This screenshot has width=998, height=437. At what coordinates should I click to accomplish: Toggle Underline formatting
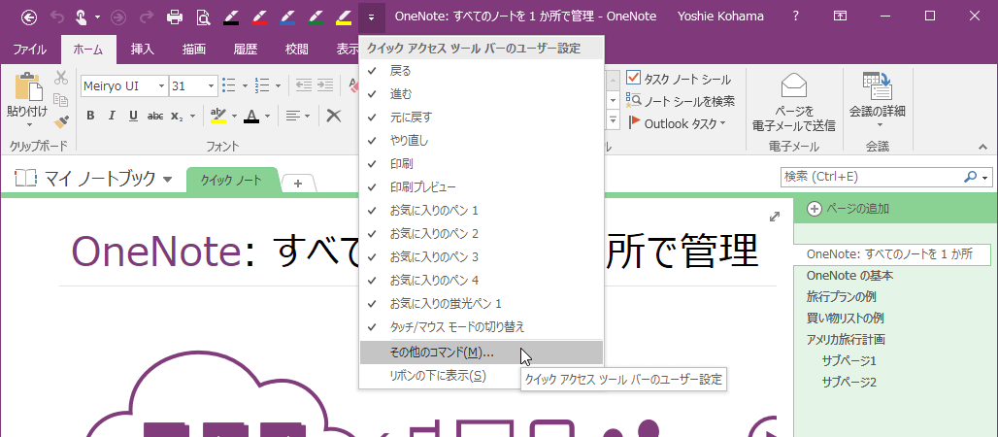pyautogui.click(x=133, y=116)
